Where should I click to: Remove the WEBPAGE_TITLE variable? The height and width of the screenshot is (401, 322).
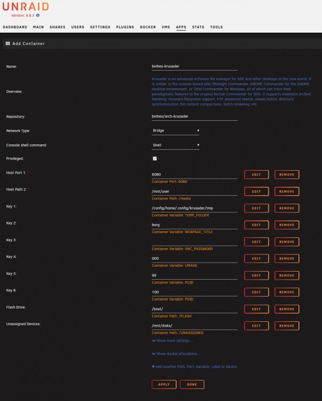point(287,225)
